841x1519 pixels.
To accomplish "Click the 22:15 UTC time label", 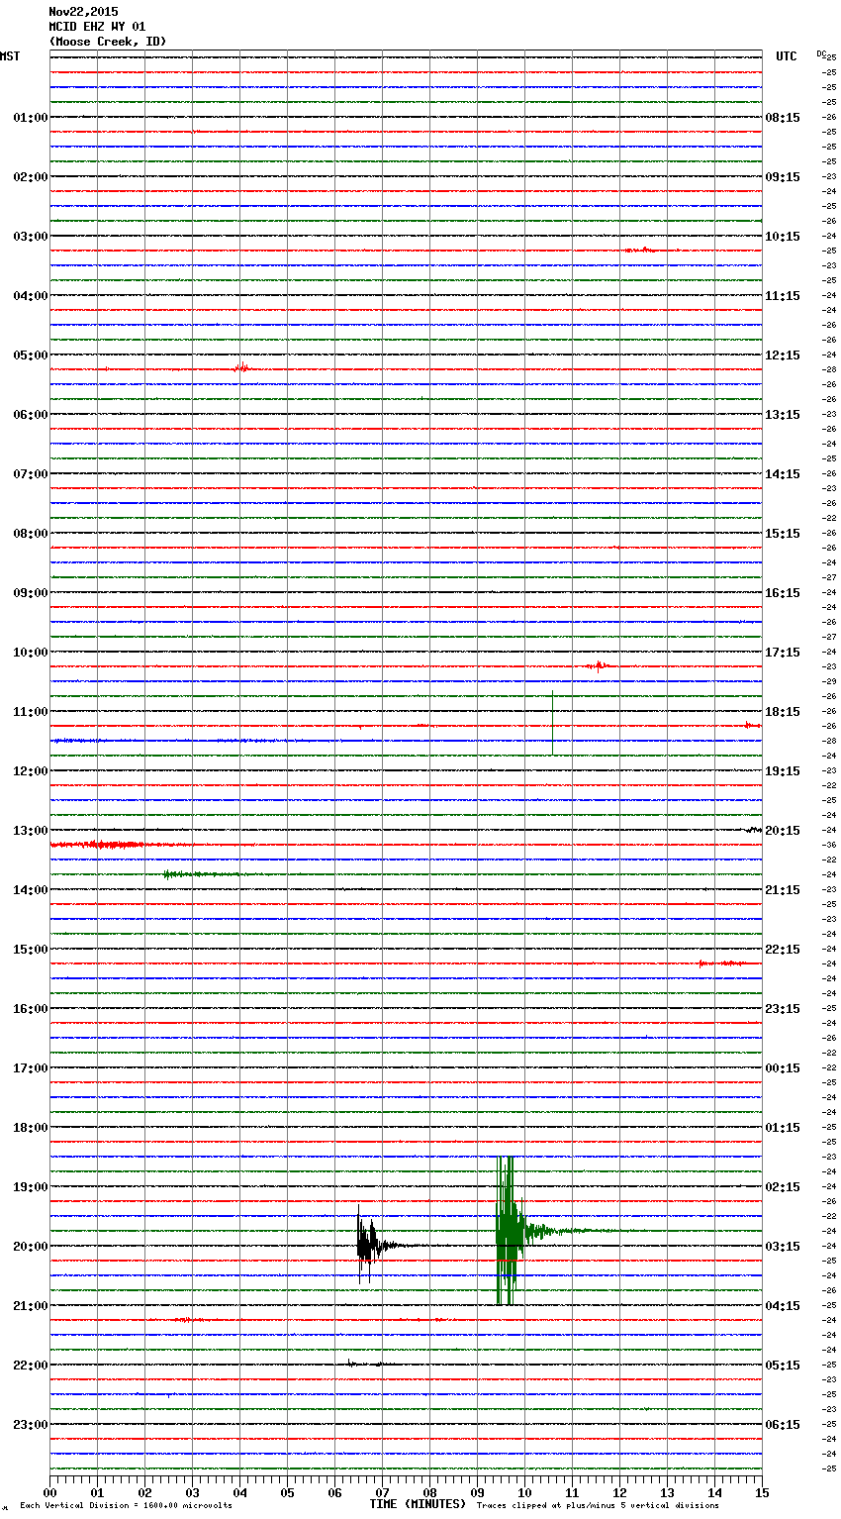I will coord(783,950).
